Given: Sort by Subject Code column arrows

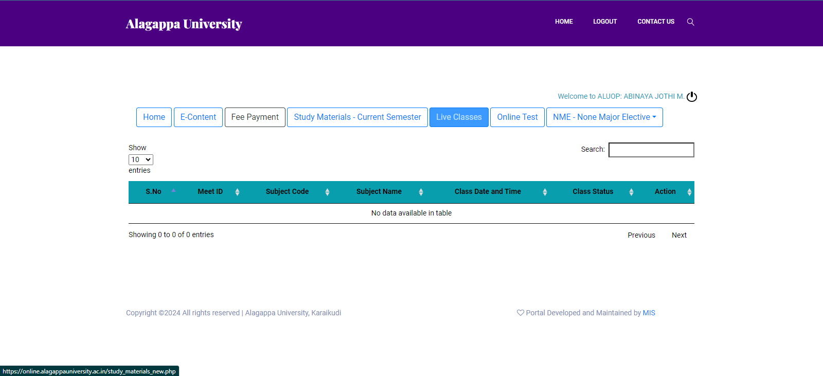Looking at the screenshot, I should [x=327, y=192].
